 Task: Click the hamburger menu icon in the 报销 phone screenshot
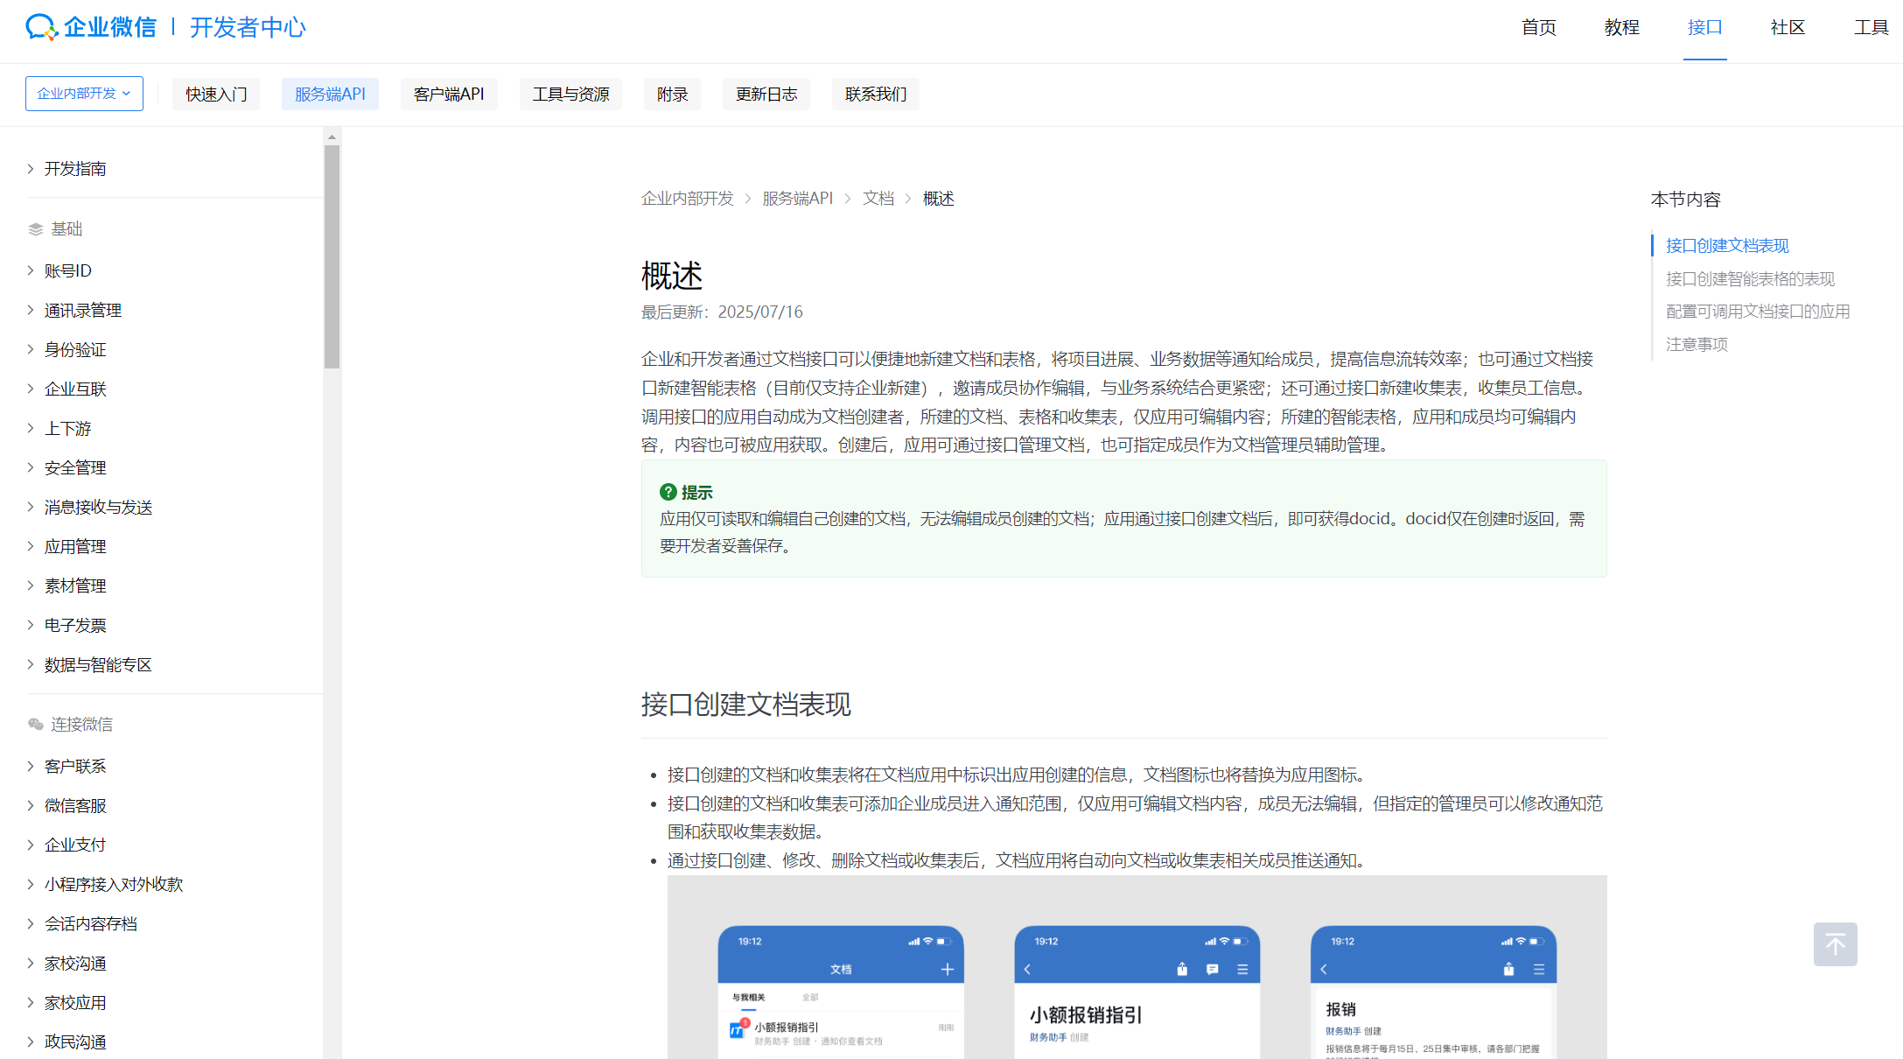(x=1538, y=969)
